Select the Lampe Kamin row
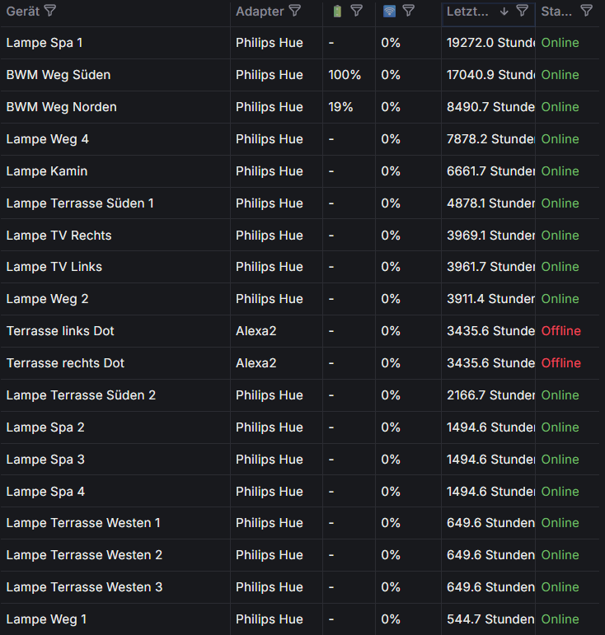The image size is (605, 635). (47, 171)
